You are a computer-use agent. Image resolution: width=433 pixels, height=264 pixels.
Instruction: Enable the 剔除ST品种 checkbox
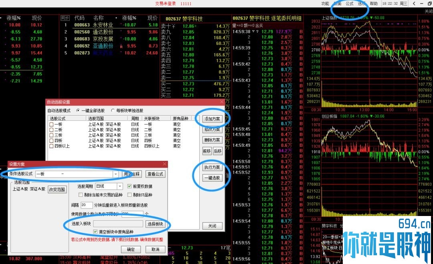tap(129, 195)
